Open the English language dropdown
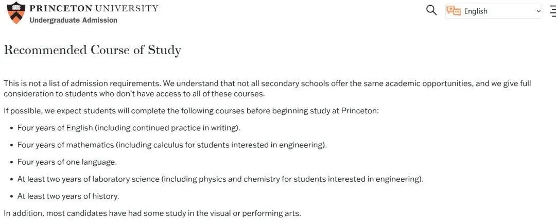Viewport: 556px width, 221px height. [494, 11]
